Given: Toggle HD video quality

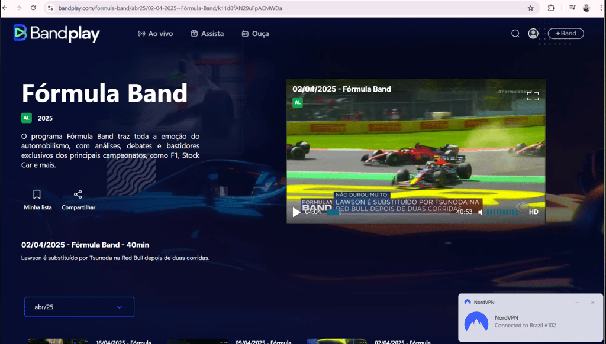Looking at the screenshot, I should (534, 212).
